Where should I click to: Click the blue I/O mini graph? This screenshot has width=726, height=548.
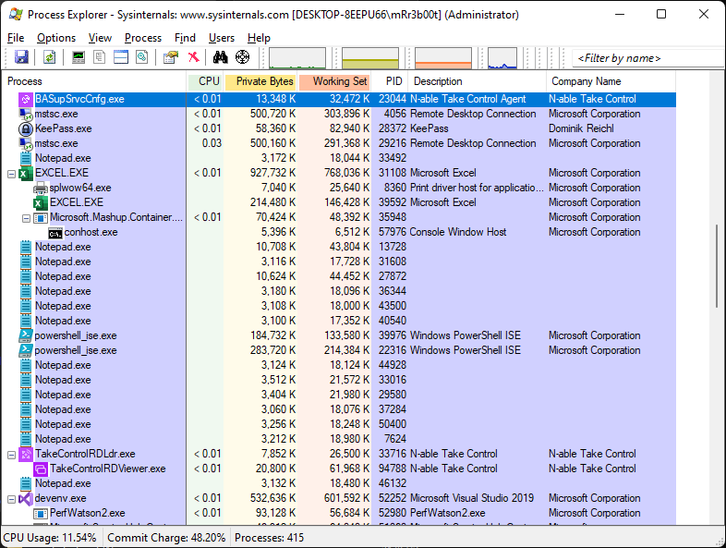tap(502, 58)
